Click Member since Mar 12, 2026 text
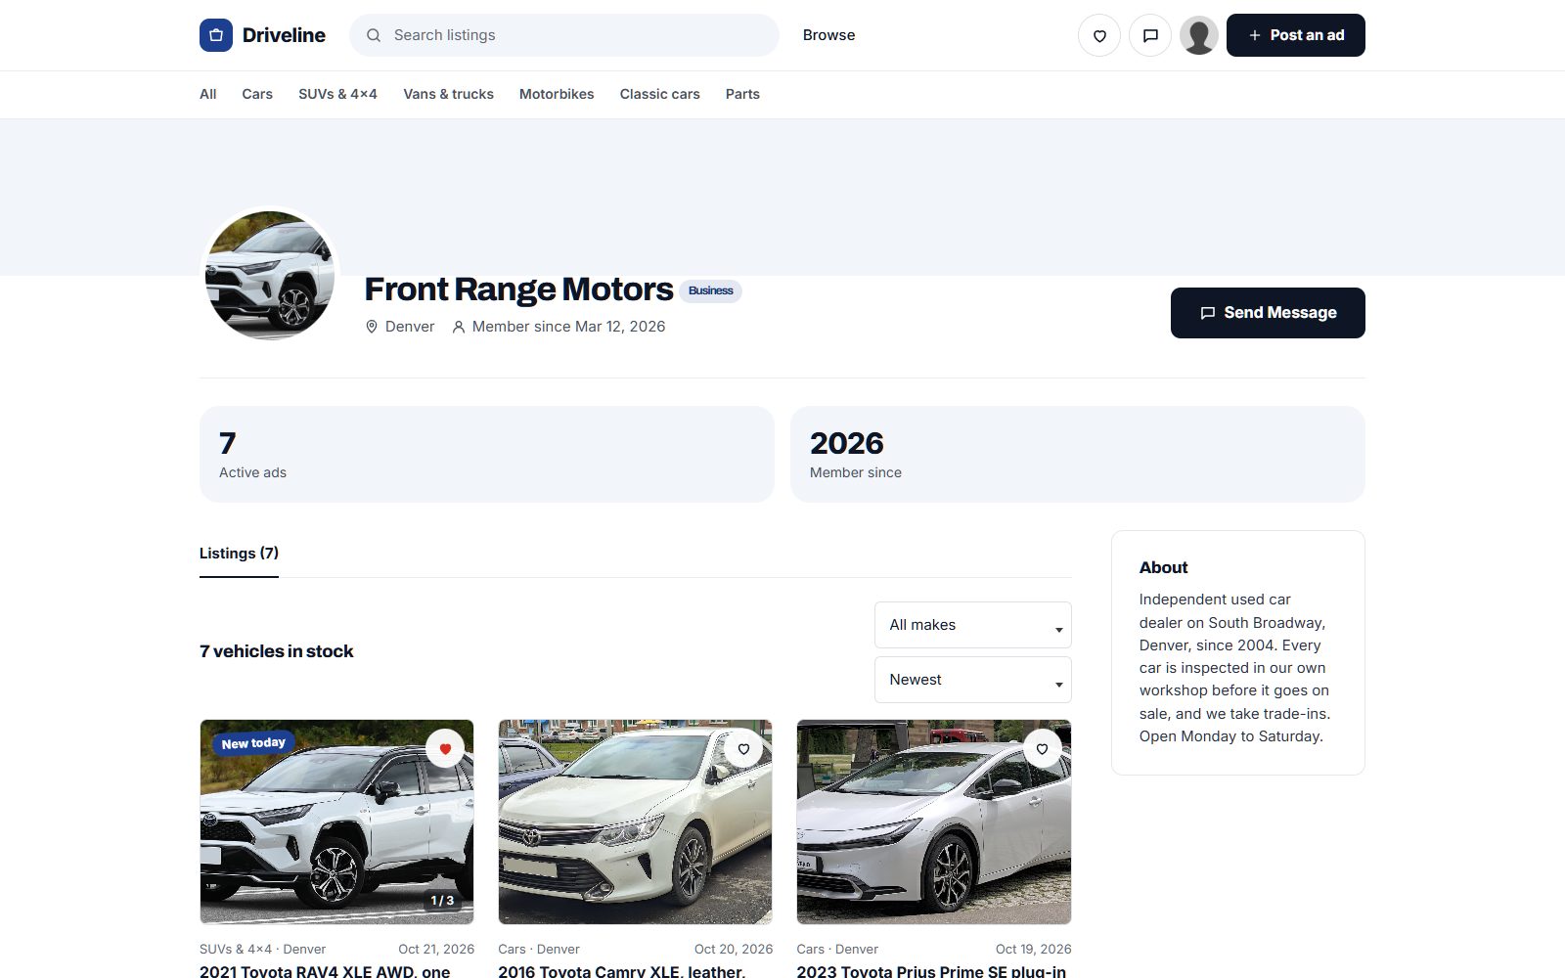The image size is (1565, 978). click(x=568, y=327)
